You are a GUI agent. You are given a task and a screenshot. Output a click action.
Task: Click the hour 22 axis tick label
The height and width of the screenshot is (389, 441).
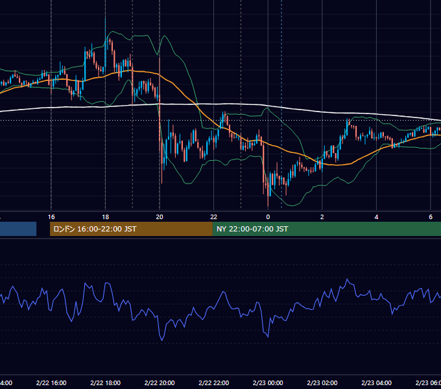[214, 217]
